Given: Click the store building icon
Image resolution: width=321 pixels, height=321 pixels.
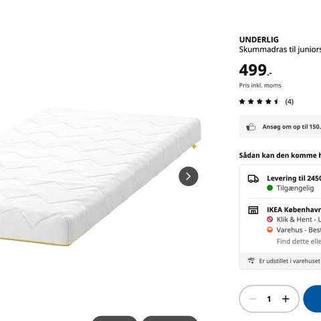Looking at the screenshot, I should click(253, 210).
